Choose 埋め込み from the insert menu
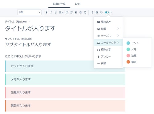The image size is (154, 114). 108,22
